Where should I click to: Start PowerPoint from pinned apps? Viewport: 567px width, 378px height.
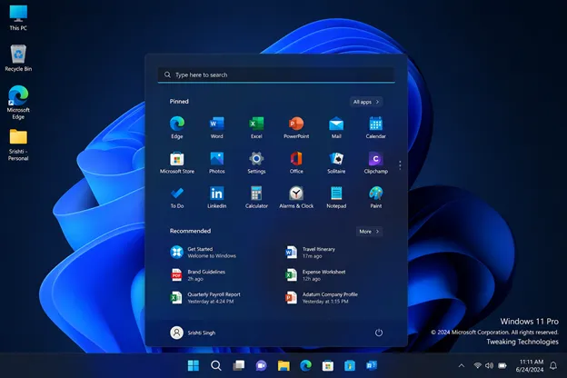[x=296, y=128]
